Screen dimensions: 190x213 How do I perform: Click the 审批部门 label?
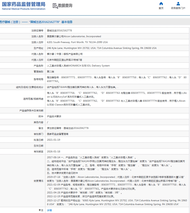(39, 134)
